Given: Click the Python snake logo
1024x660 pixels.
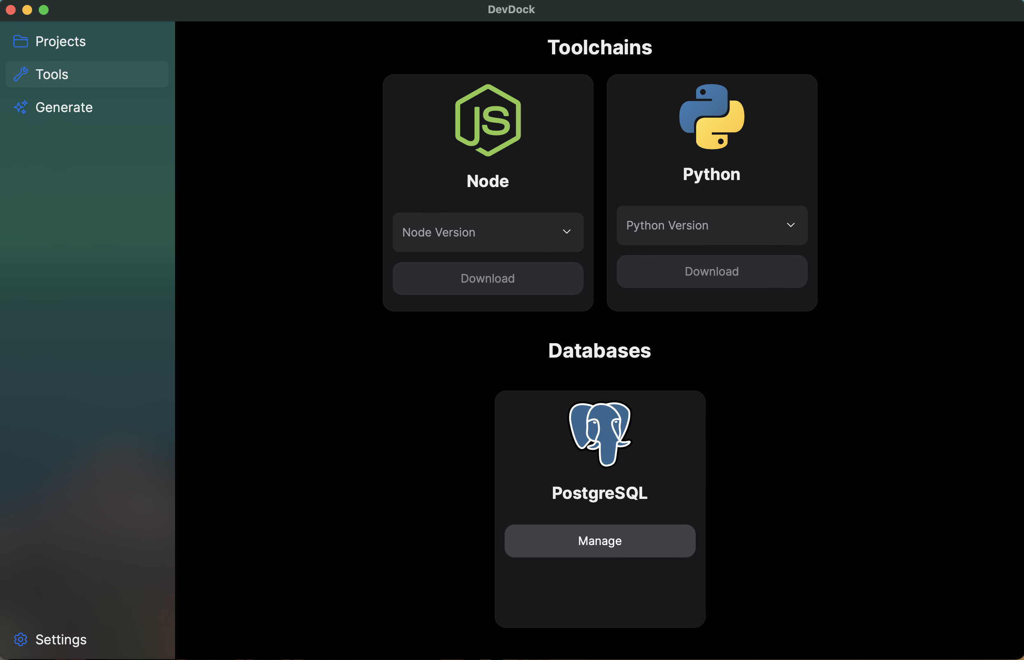Looking at the screenshot, I should [x=711, y=117].
